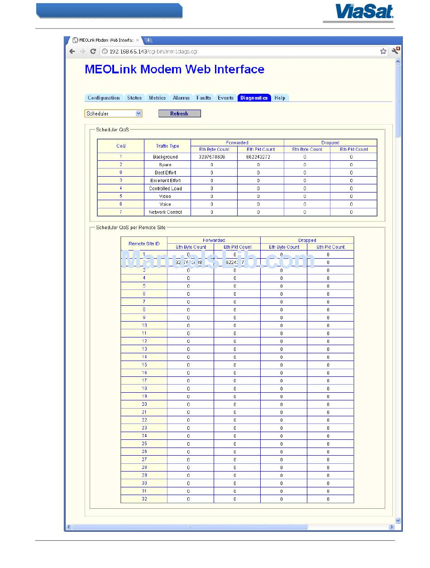
Task: Click Remote Site ID 24 cell
Action: 144,436
